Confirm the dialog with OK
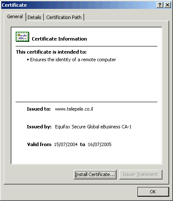This screenshot has height=201, width=173. click(x=153, y=192)
